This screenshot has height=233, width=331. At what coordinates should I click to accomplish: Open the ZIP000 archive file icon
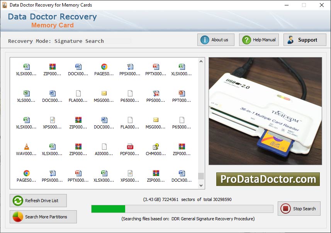point(52,66)
